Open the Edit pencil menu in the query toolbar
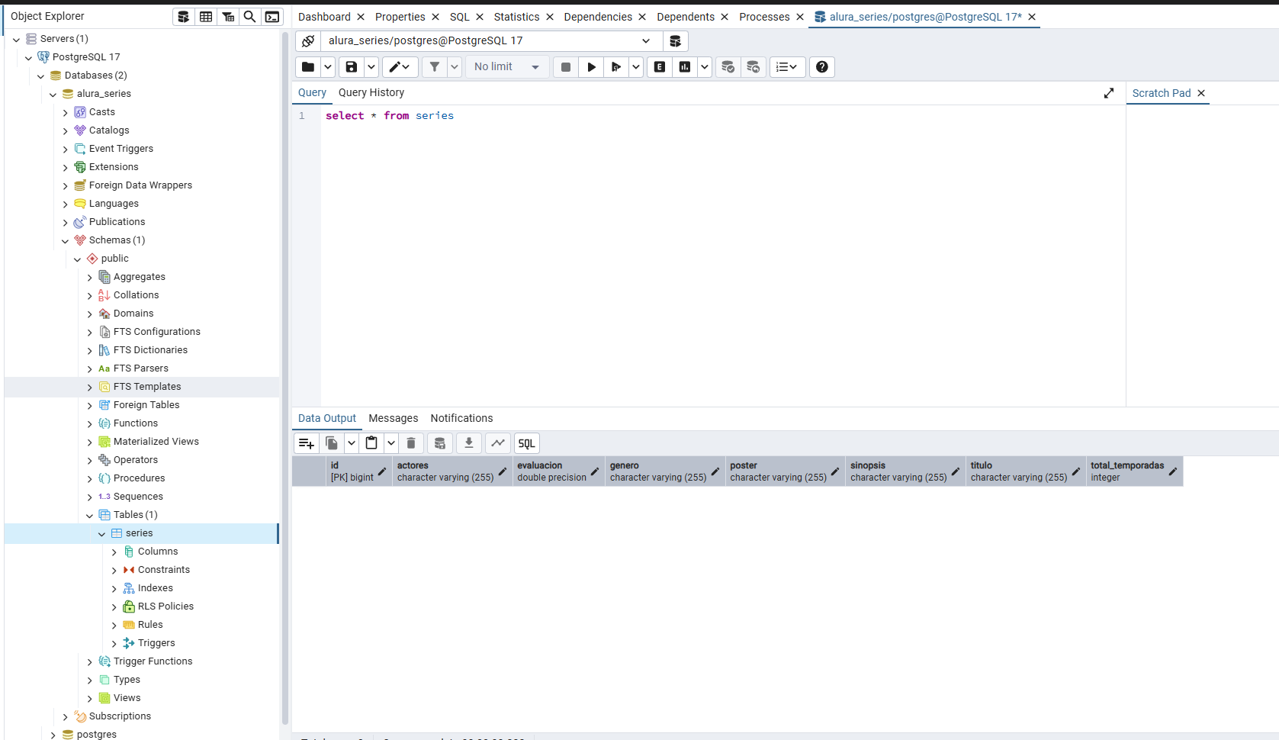Screen dimensions: 1279x740 [400, 67]
